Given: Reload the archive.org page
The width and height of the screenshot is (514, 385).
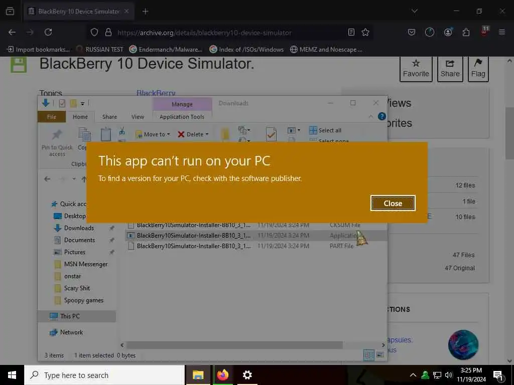Looking at the screenshot, I should [x=48, y=32].
